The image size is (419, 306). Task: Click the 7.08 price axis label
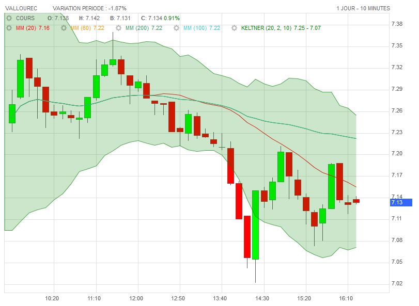point(397,240)
